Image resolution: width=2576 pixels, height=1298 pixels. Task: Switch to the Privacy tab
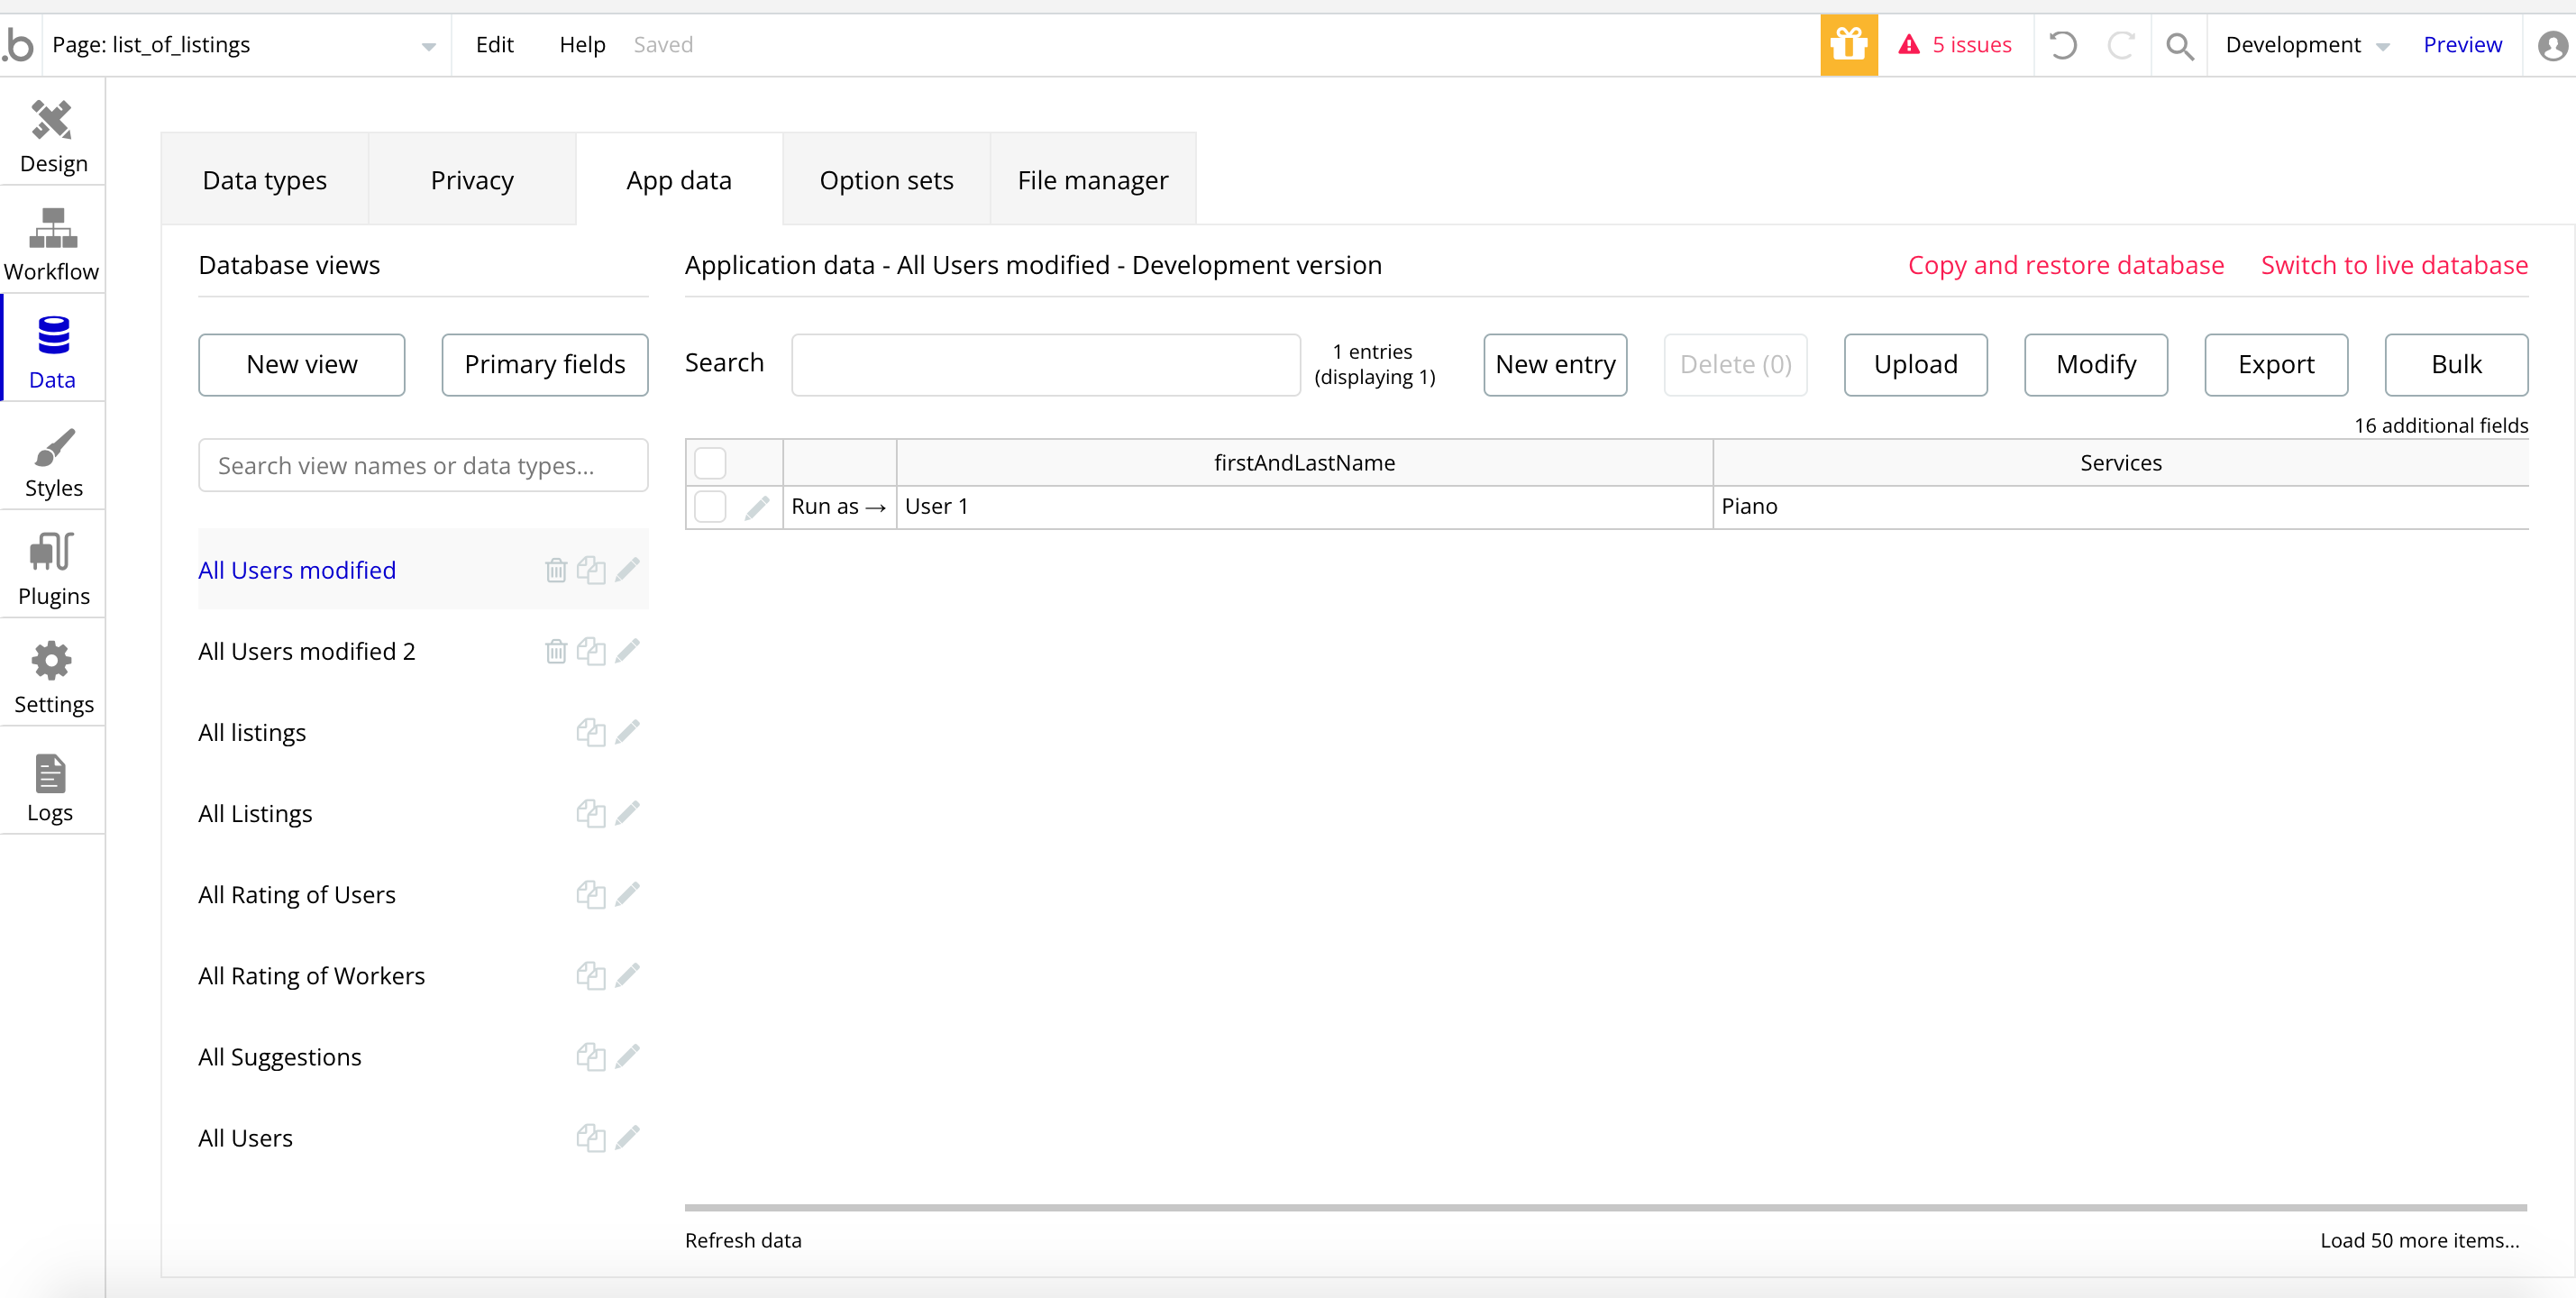pyautogui.click(x=471, y=180)
